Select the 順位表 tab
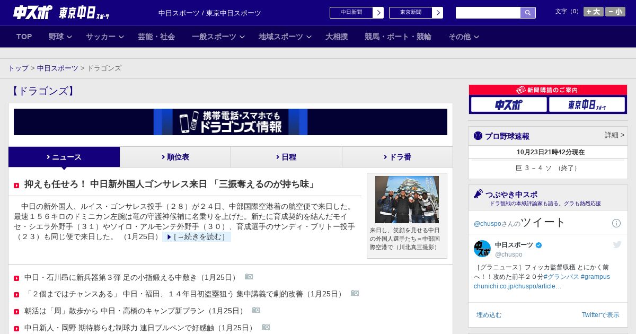This screenshot has height=334, width=636. click(175, 157)
